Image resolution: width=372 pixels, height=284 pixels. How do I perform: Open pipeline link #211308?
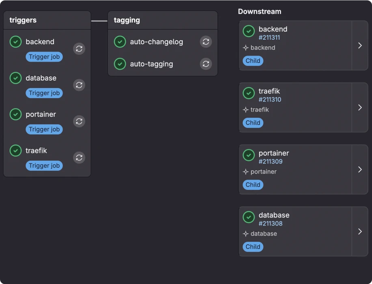point(270,224)
